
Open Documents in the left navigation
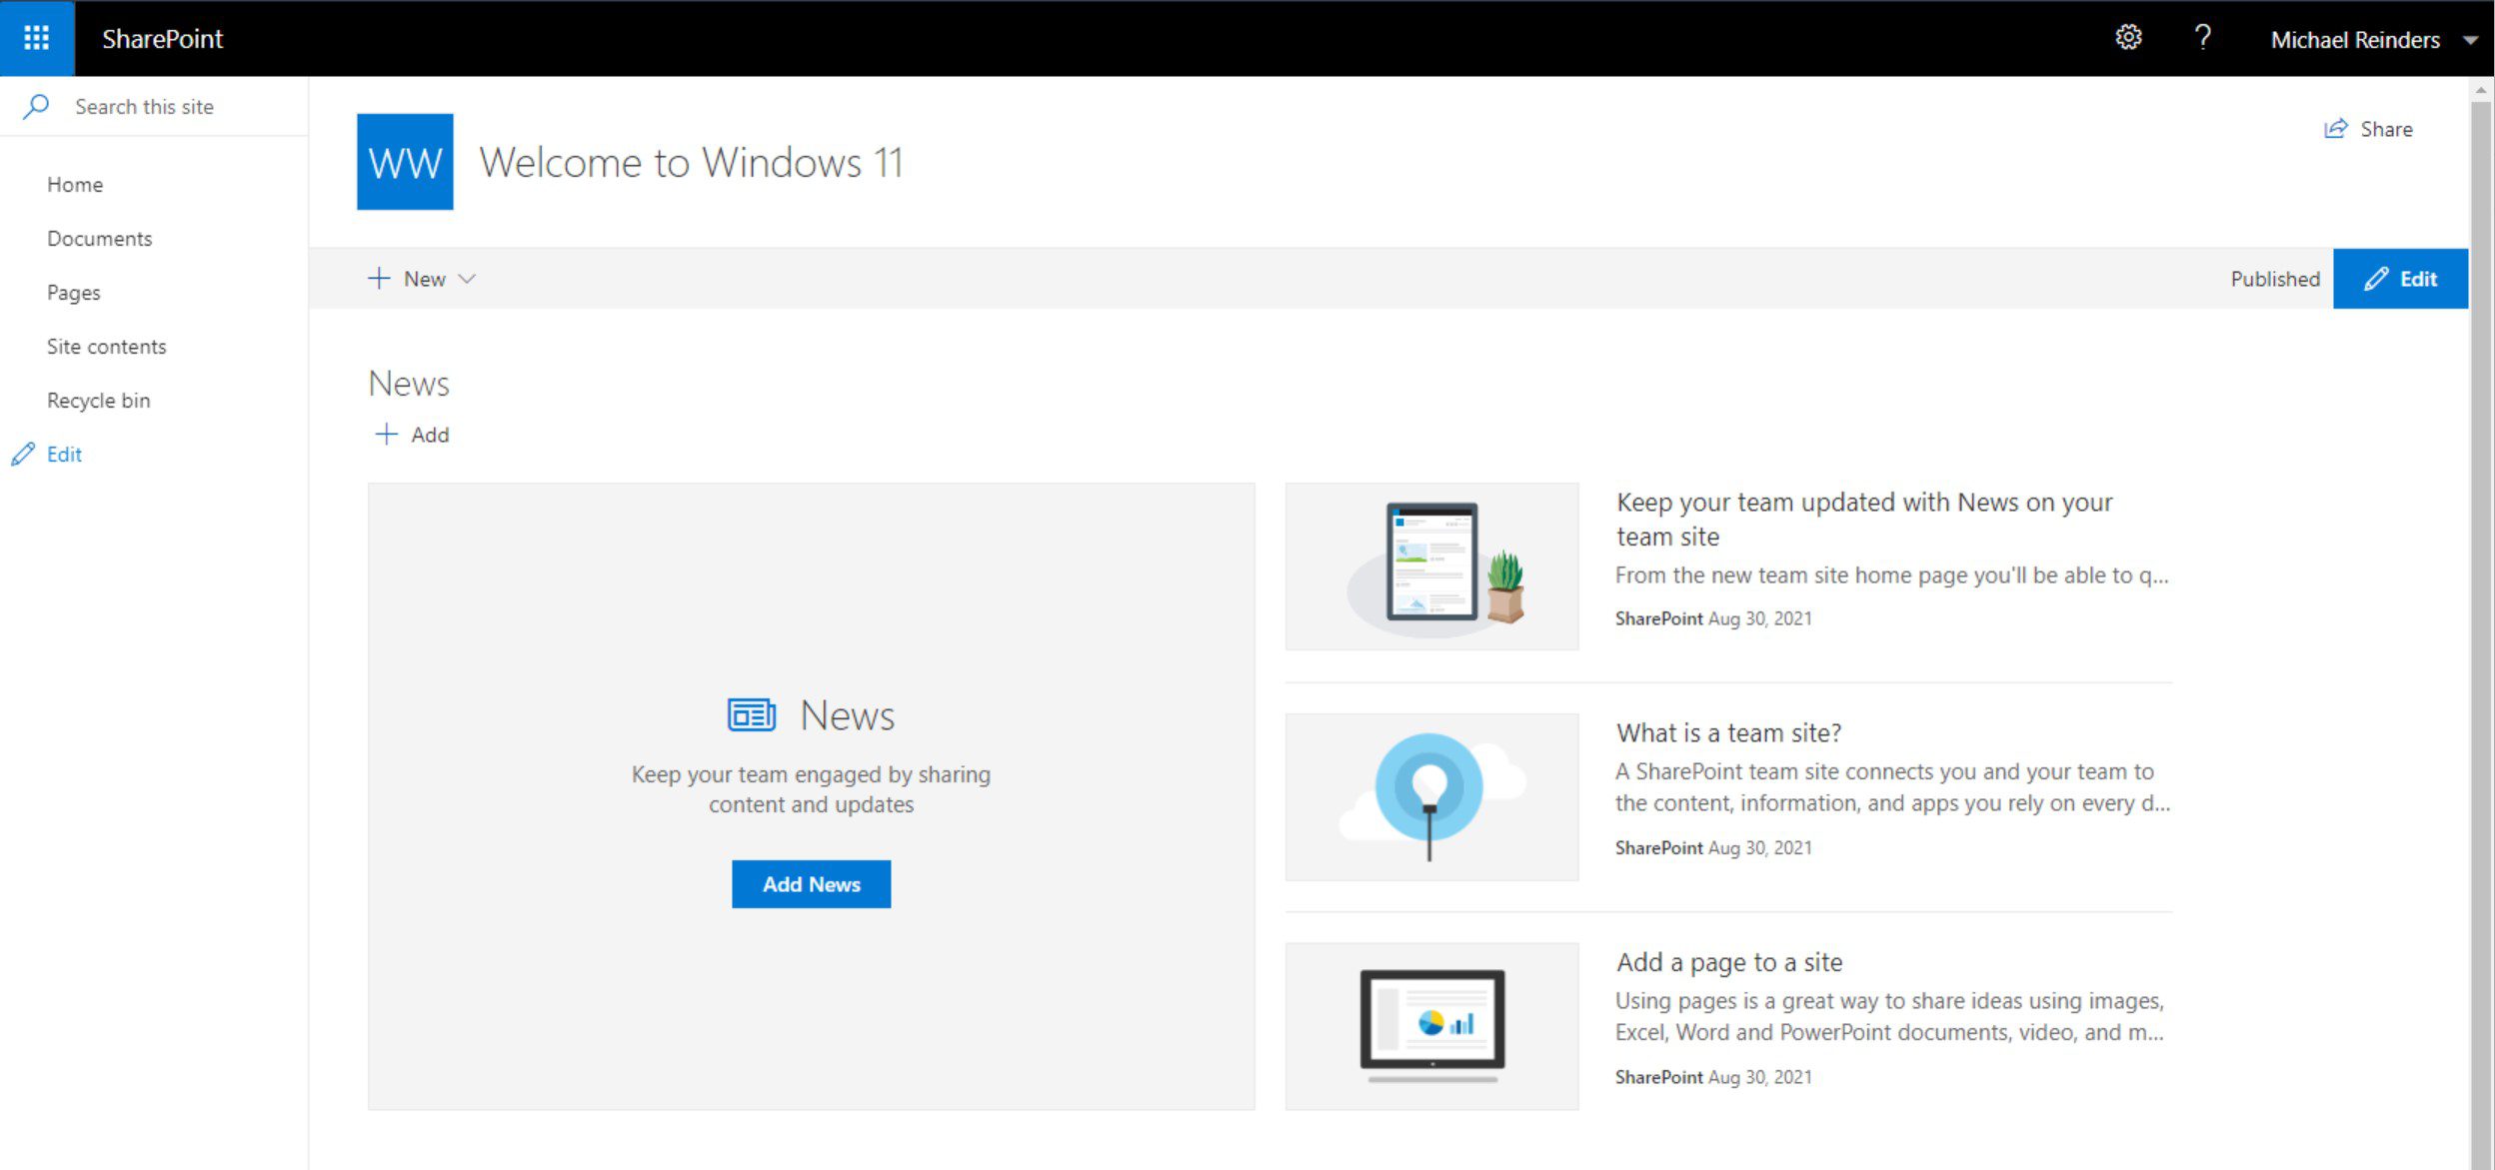(99, 239)
